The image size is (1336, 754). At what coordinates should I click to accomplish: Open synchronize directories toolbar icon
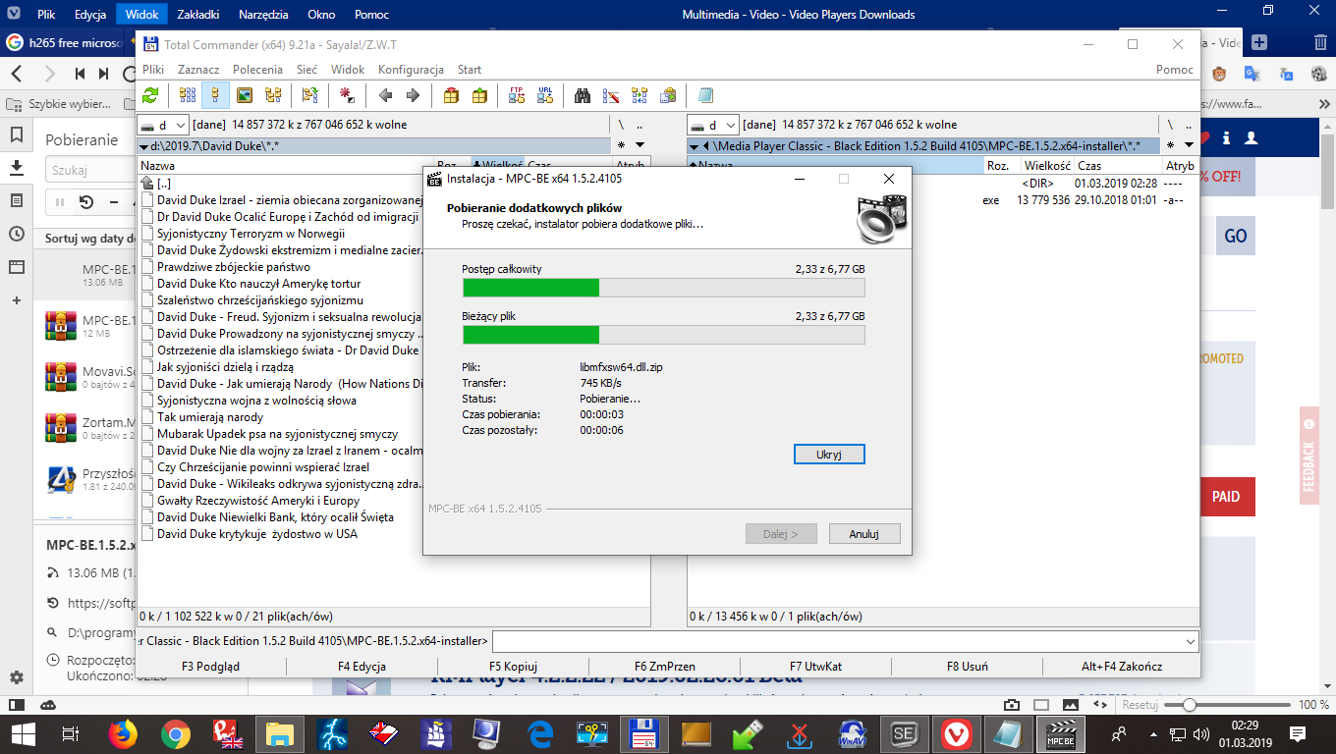click(x=640, y=95)
